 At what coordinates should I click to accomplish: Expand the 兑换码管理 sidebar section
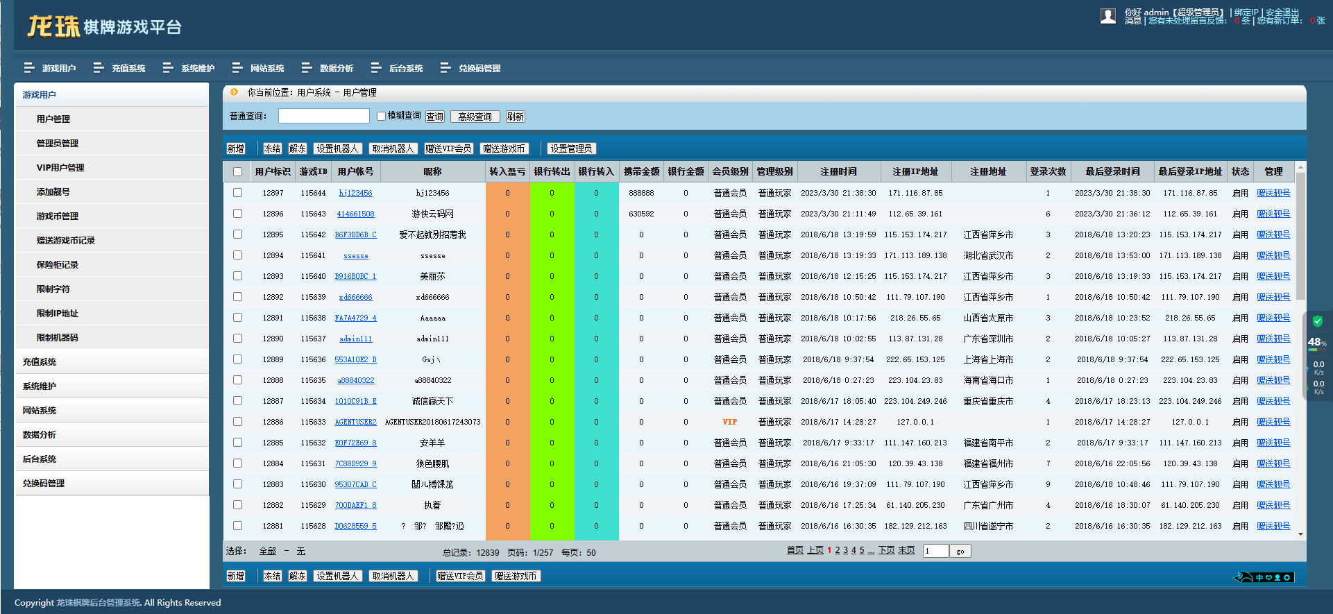coord(111,483)
